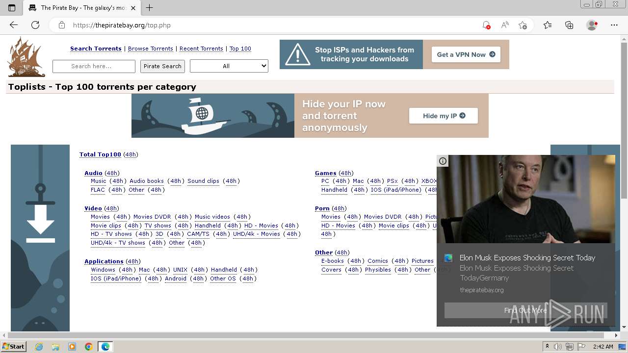Click Find Out More on ad
This screenshot has height=353, width=628.
pyautogui.click(x=525, y=310)
